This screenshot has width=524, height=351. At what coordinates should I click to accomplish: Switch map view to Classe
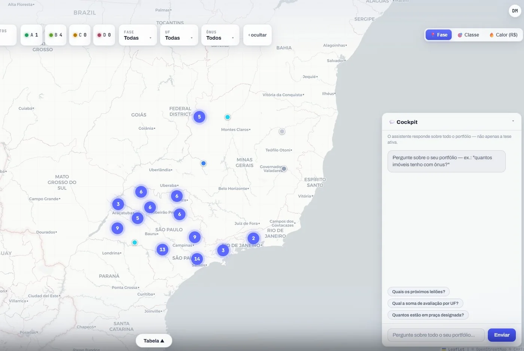coord(468,35)
